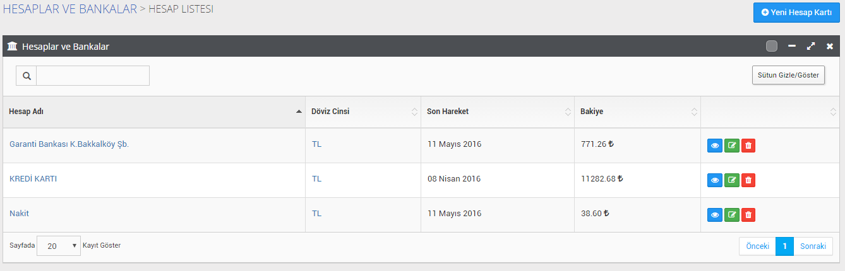View details of Garanti Bankası account (eye icon)
Image resolution: width=845 pixels, height=271 pixels.
point(715,146)
